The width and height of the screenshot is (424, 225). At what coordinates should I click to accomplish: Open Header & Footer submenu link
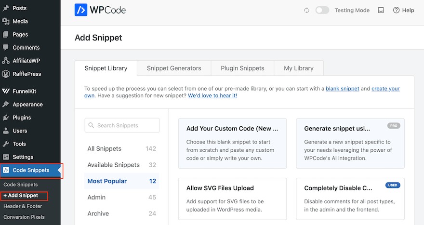23,206
